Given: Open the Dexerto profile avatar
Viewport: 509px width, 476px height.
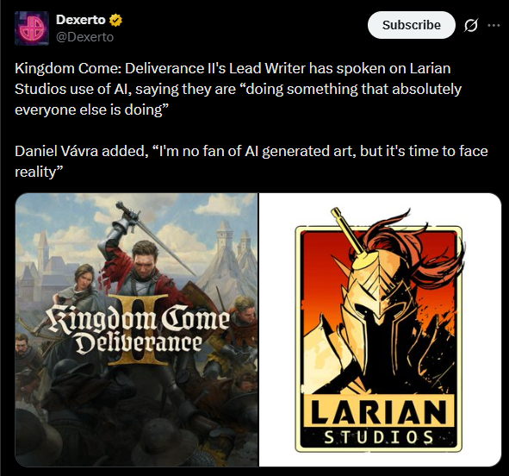Looking at the screenshot, I should 32,28.
